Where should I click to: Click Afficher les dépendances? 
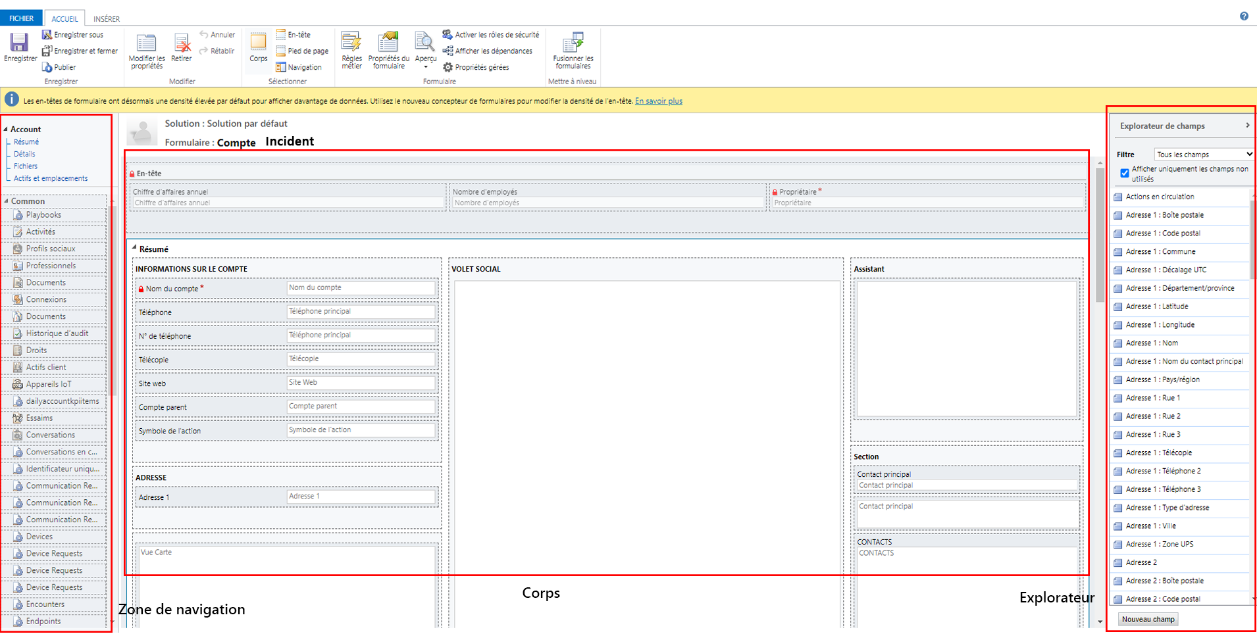[488, 51]
